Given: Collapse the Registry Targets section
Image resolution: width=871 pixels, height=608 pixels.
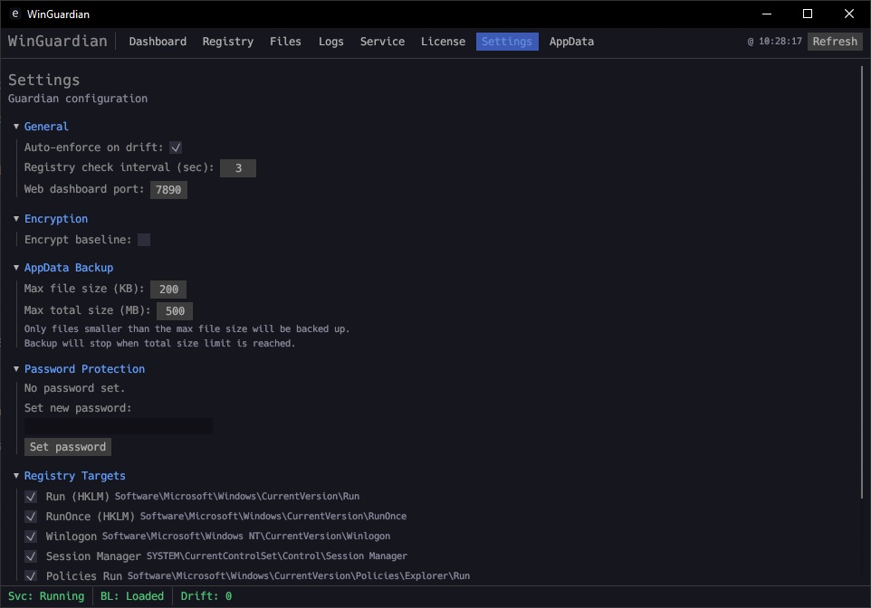Looking at the screenshot, I should point(16,476).
